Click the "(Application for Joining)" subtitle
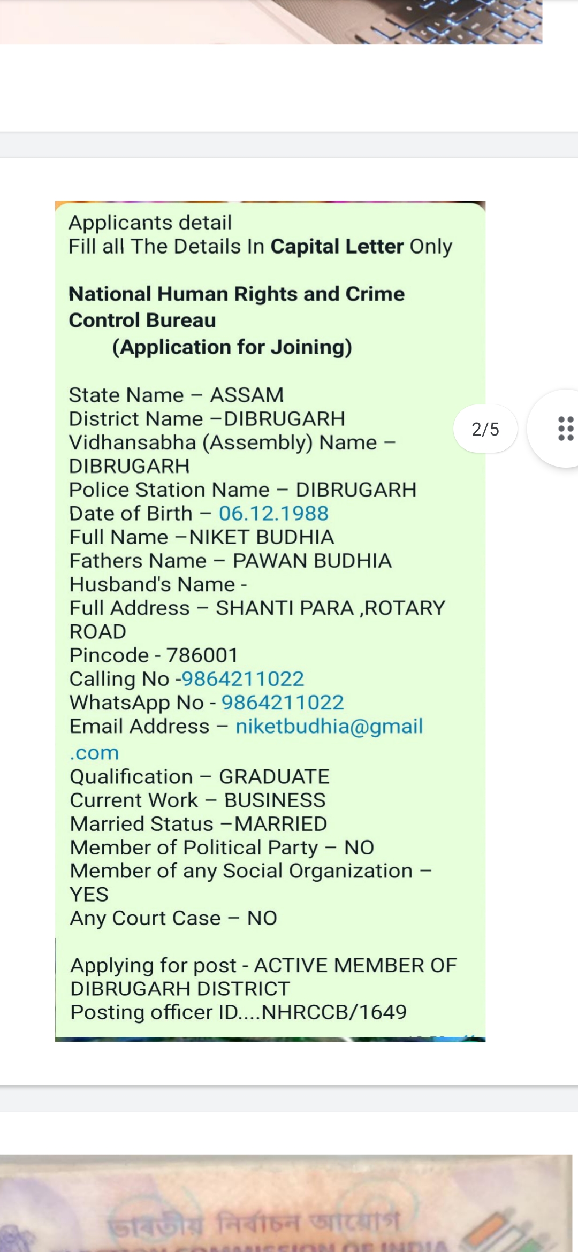 click(232, 347)
